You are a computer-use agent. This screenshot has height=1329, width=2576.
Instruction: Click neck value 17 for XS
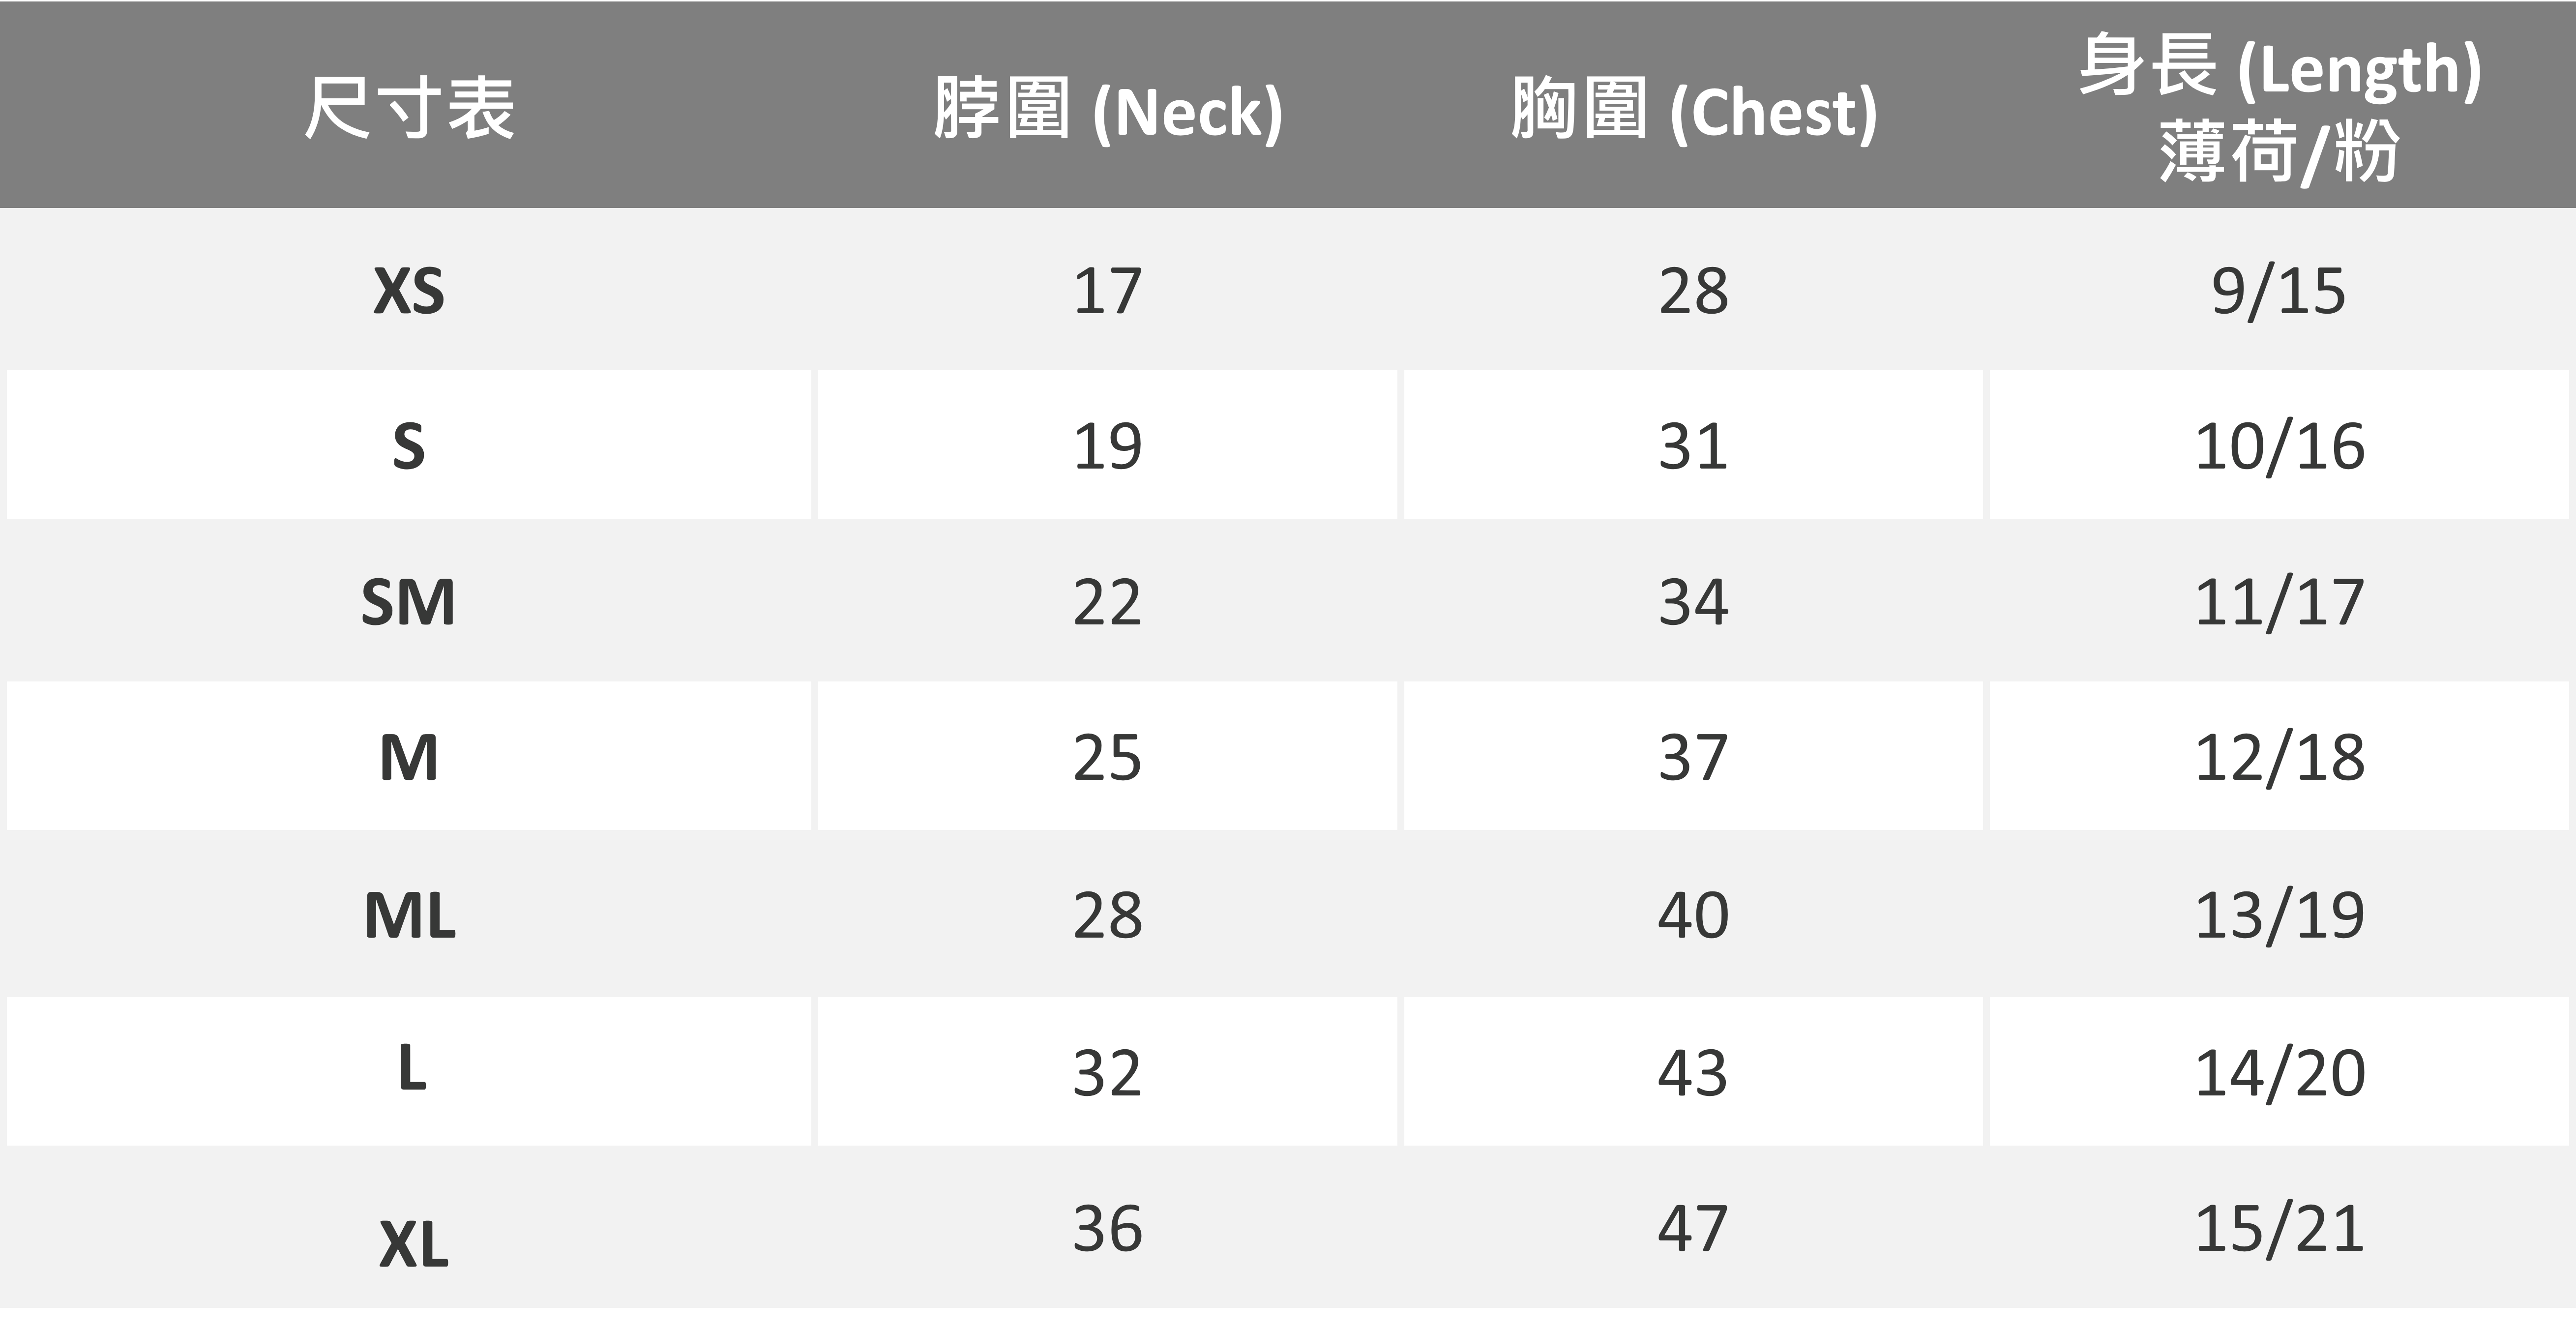click(1107, 292)
